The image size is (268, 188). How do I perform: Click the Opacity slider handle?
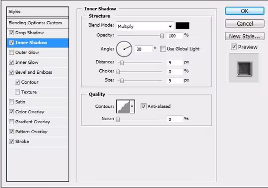tap(162, 36)
